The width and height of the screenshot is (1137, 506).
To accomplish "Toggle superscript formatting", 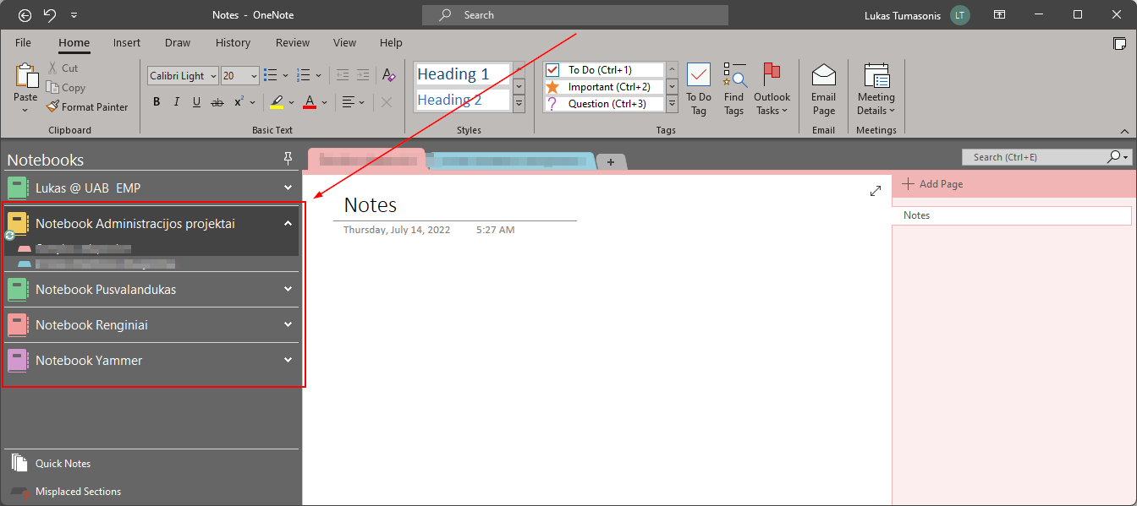I will pos(239,102).
